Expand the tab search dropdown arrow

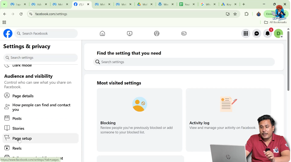(4, 4)
